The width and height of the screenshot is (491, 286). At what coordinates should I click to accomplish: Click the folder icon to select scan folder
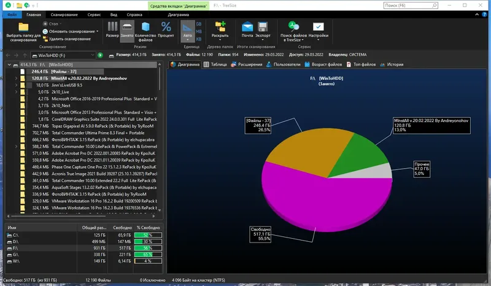click(23, 27)
